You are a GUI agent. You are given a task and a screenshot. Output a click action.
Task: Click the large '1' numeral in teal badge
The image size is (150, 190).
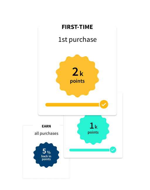pyautogui.click(x=92, y=126)
